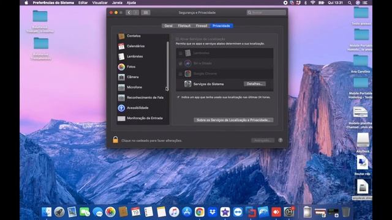This screenshot has width=392, height=220.
Task: Select Lembretes in the privacy sidebar
Action: (x=143, y=56)
